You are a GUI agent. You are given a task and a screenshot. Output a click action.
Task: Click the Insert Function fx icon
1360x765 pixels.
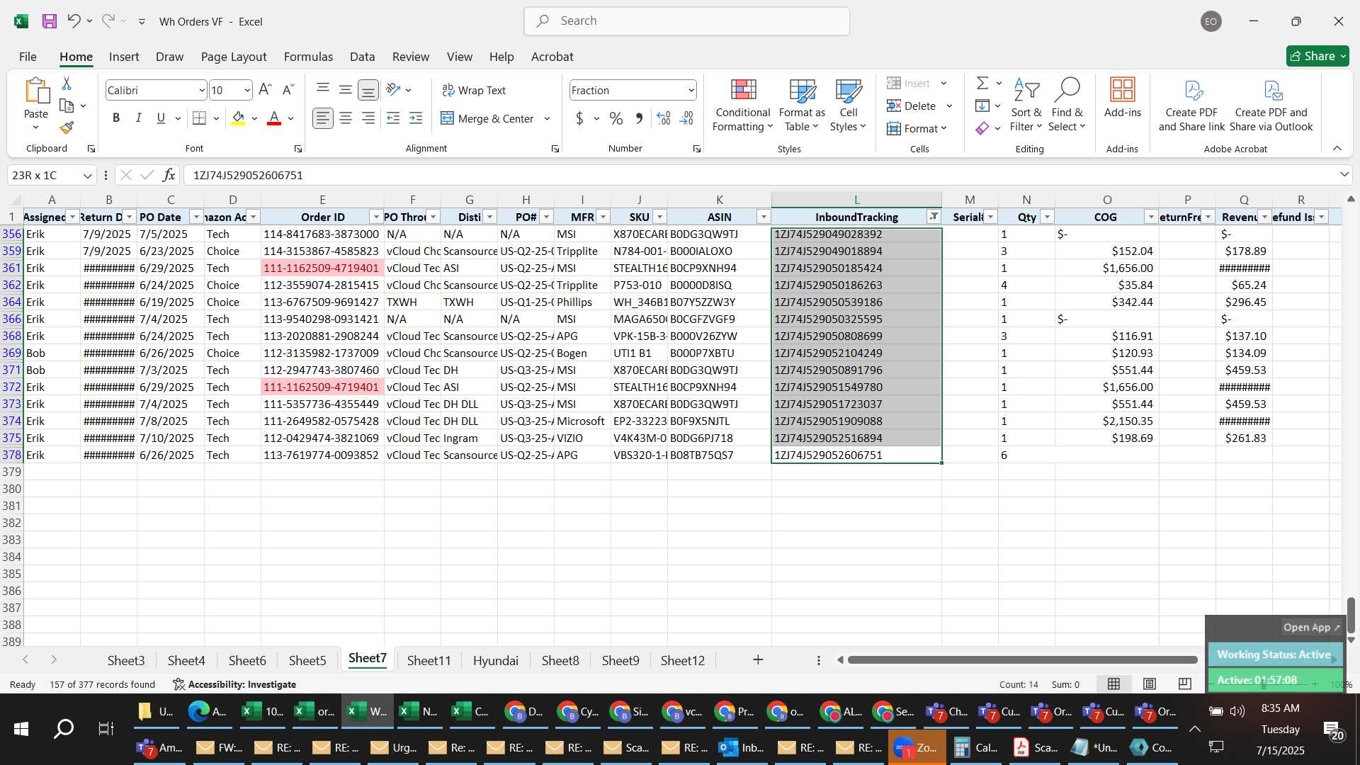click(x=169, y=175)
